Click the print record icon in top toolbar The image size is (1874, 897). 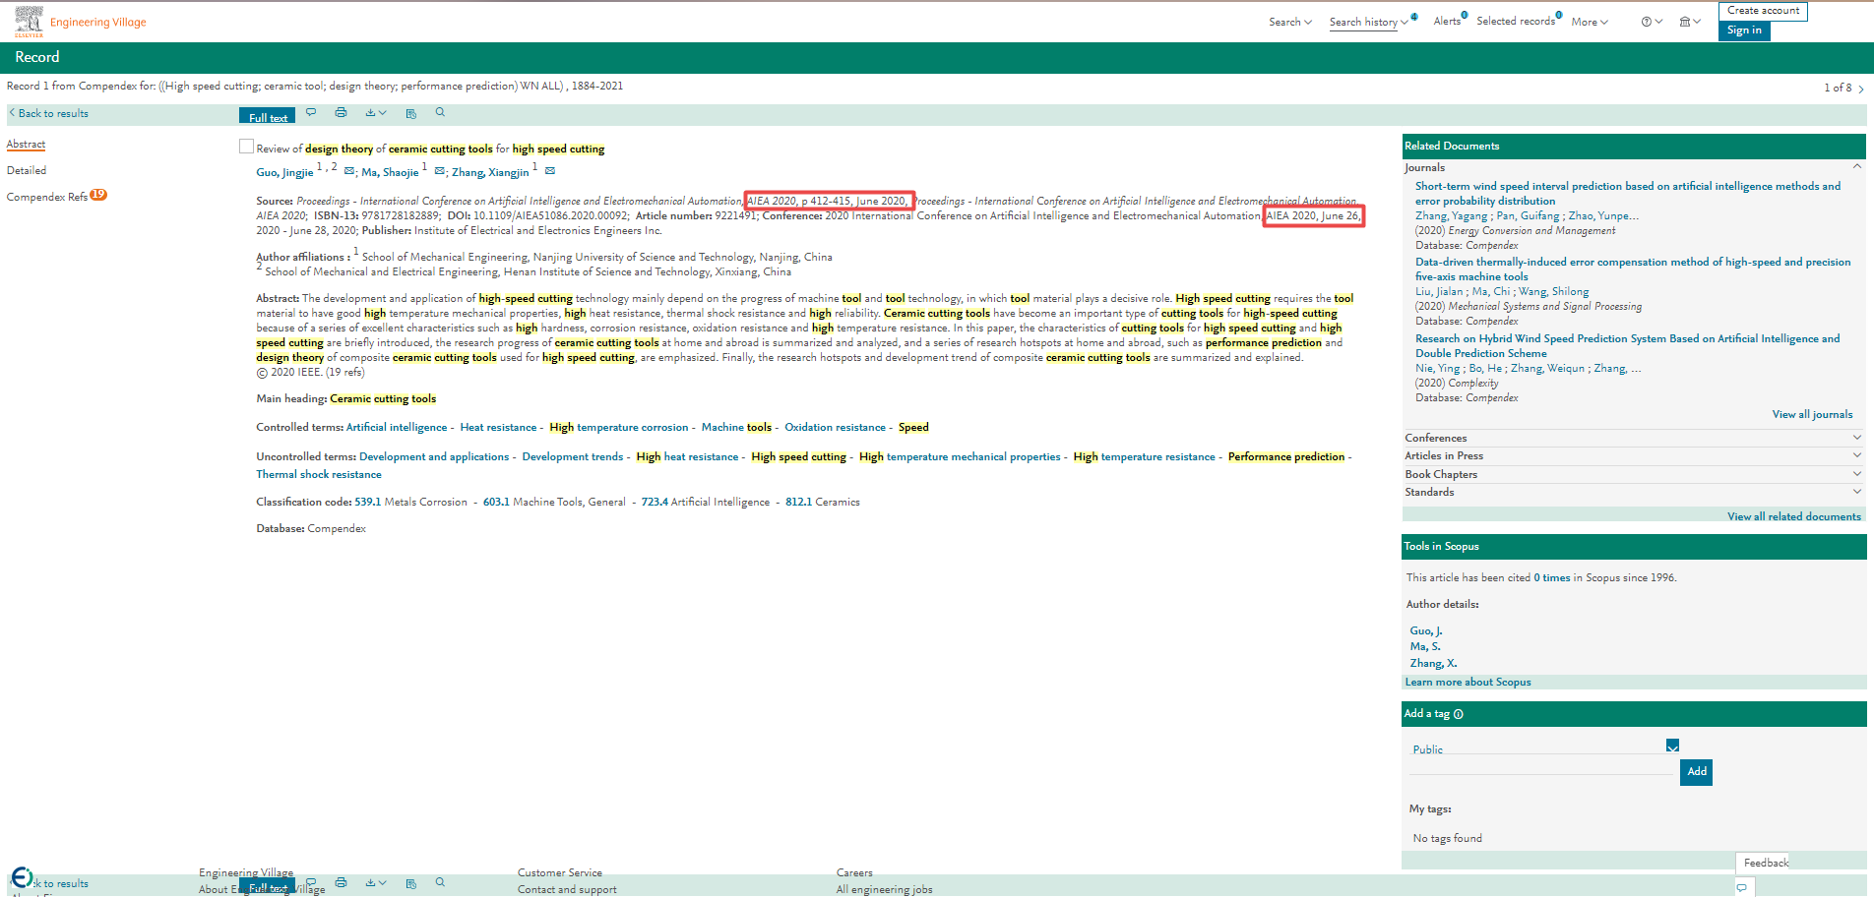pyautogui.click(x=341, y=113)
